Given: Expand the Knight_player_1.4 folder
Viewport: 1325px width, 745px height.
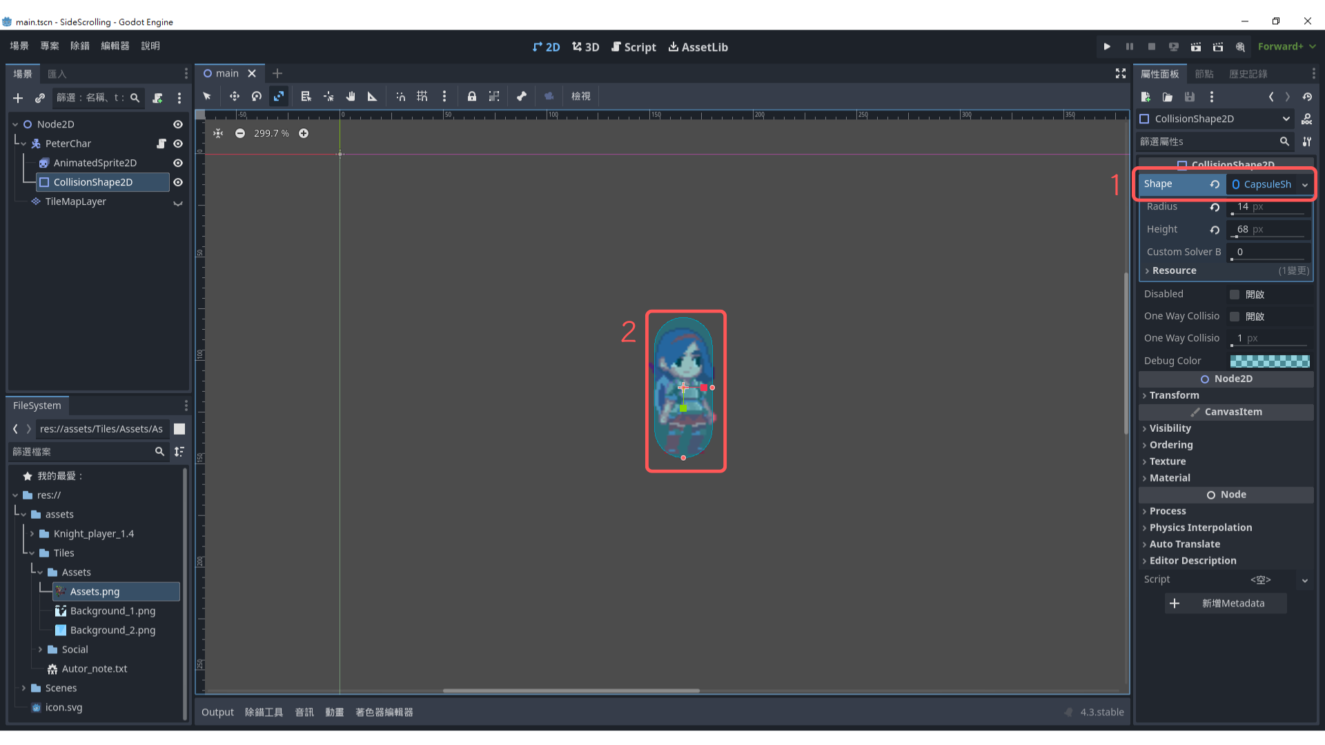Looking at the screenshot, I should [x=32, y=534].
